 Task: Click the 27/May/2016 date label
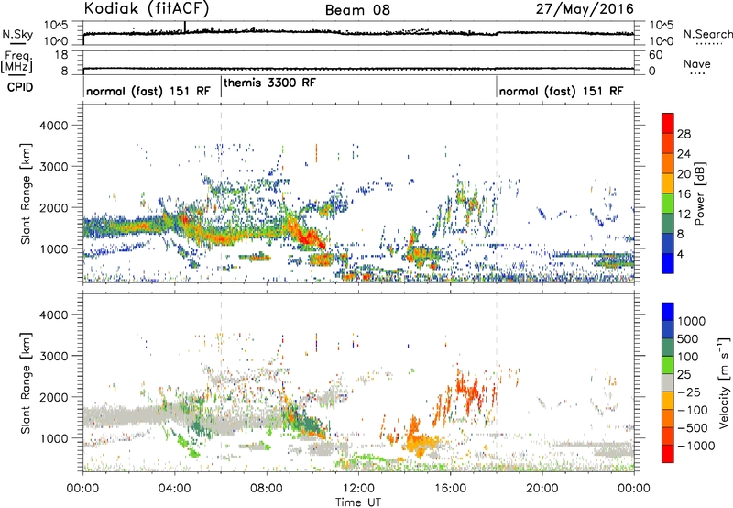(x=585, y=9)
